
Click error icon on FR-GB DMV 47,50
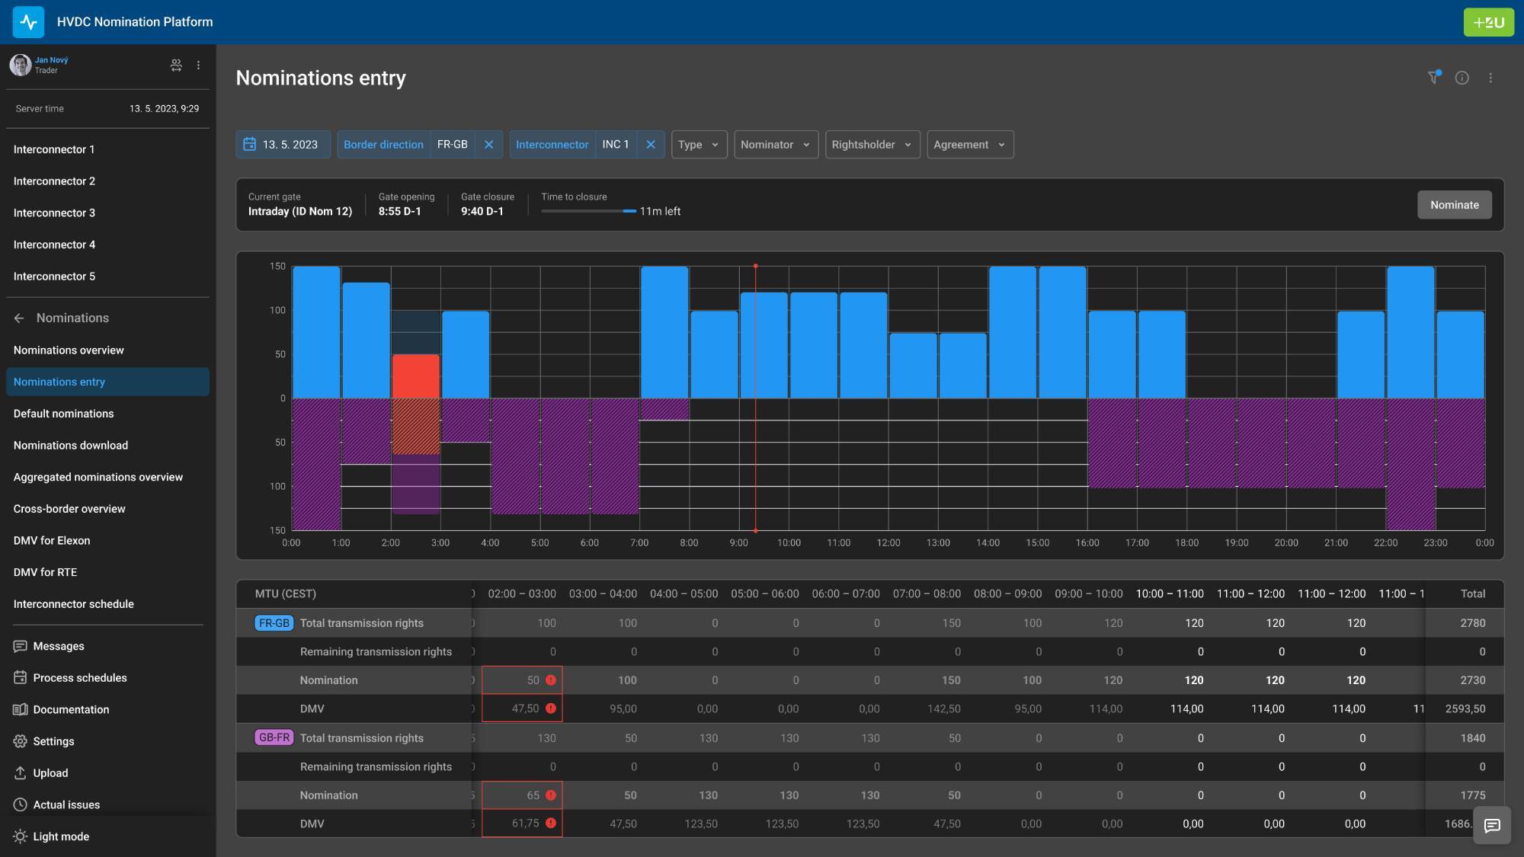[x=551, y=708]
